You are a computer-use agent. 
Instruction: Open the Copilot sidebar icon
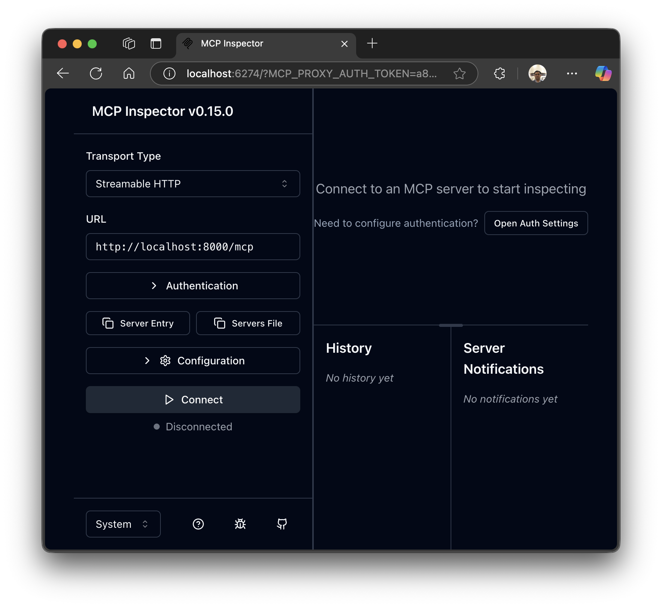coord(603,73)
